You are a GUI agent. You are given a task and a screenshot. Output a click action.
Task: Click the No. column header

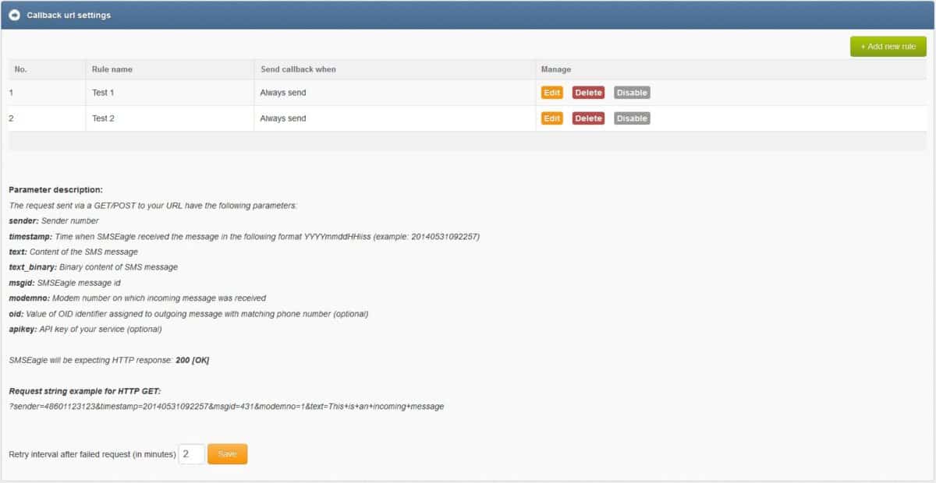pyautogui.click(x=21, y=69)
